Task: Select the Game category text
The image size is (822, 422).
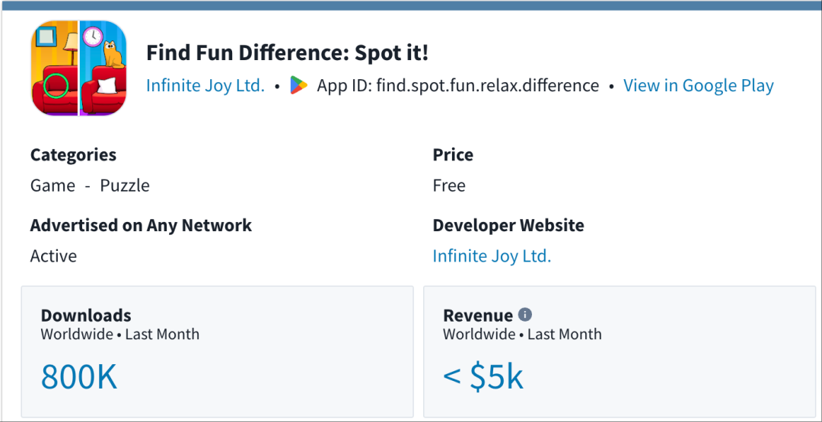Action: click(x=53, y=186)
